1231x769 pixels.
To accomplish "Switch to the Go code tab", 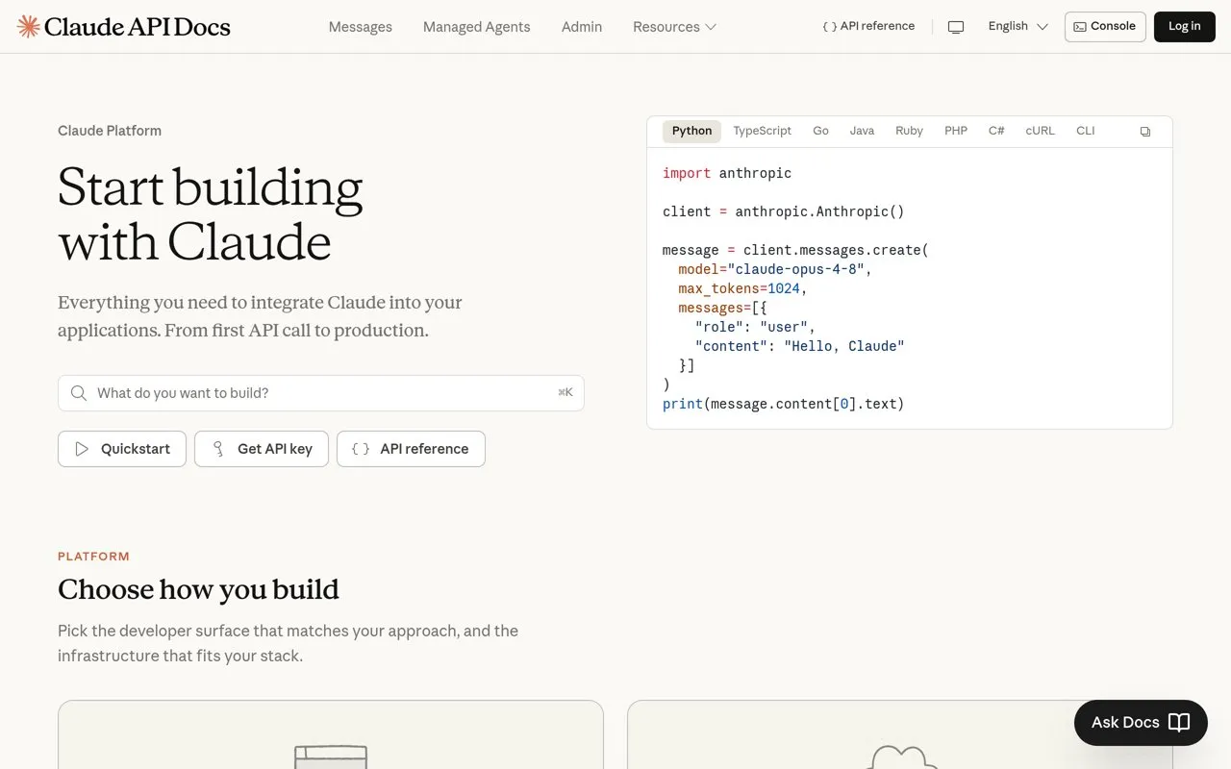I will click(820, 131).
